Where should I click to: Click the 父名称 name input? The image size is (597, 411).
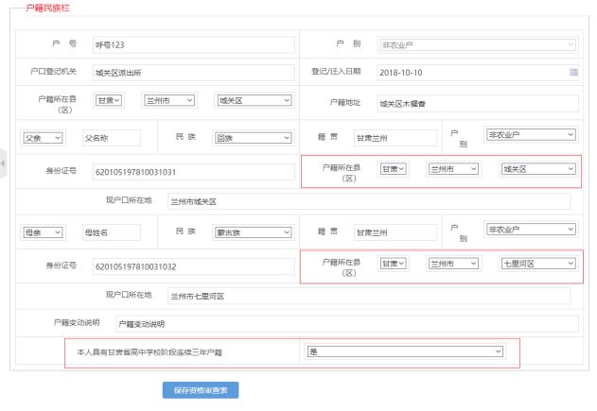coord(112,138)
